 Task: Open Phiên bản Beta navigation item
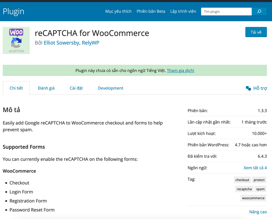151,11
